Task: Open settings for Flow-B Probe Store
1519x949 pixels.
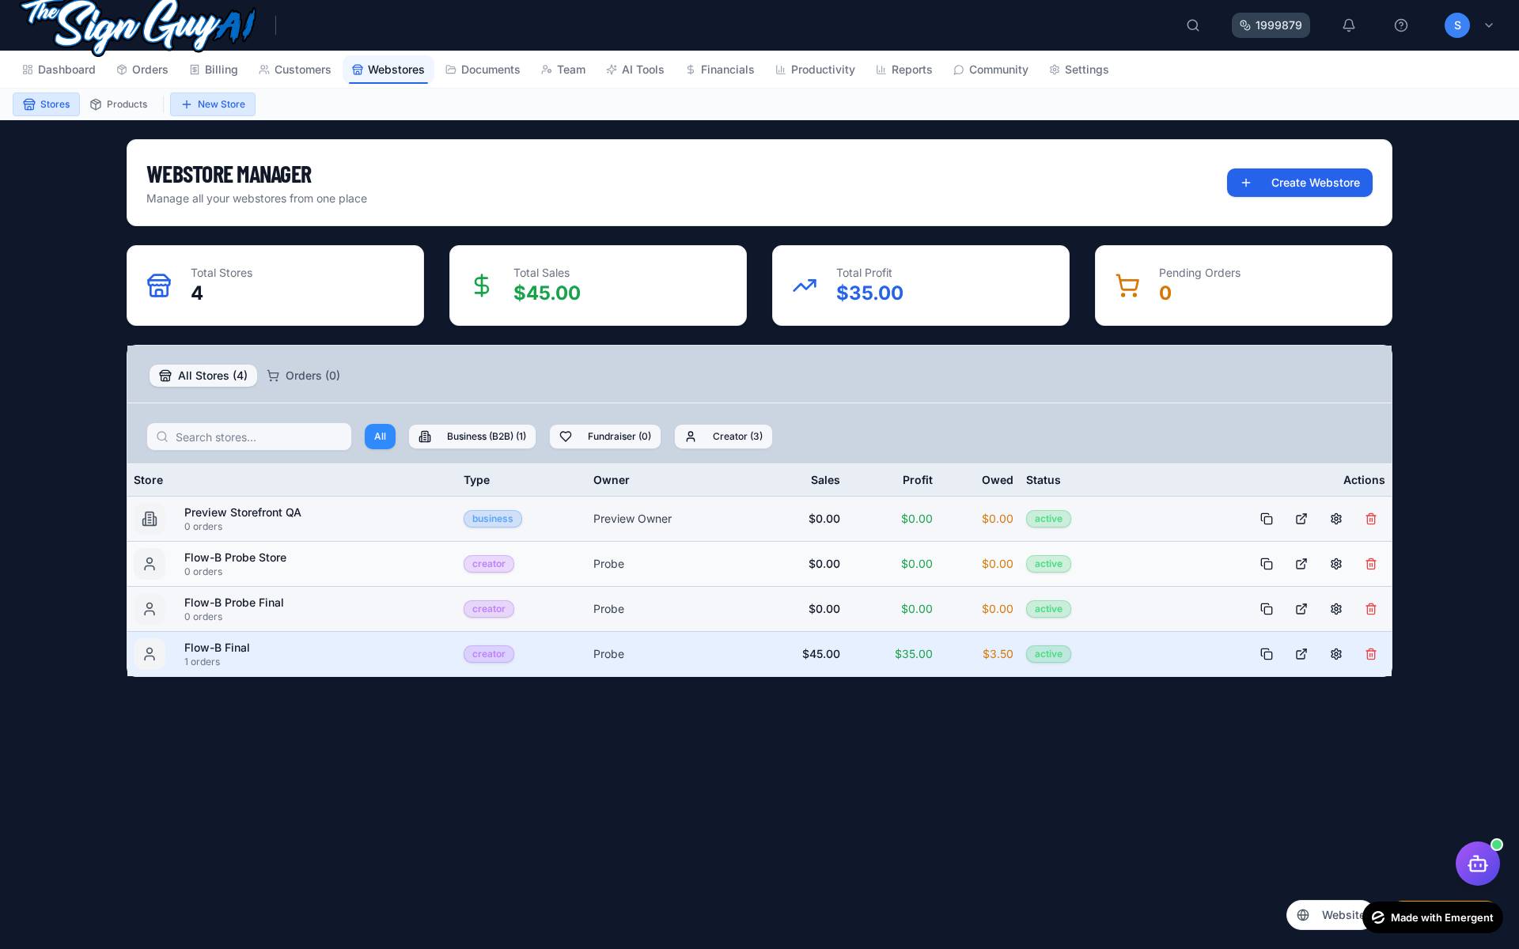Action: click(1336, 564)
